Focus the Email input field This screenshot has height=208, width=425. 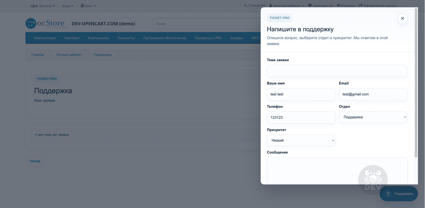[x=373, y=94]
